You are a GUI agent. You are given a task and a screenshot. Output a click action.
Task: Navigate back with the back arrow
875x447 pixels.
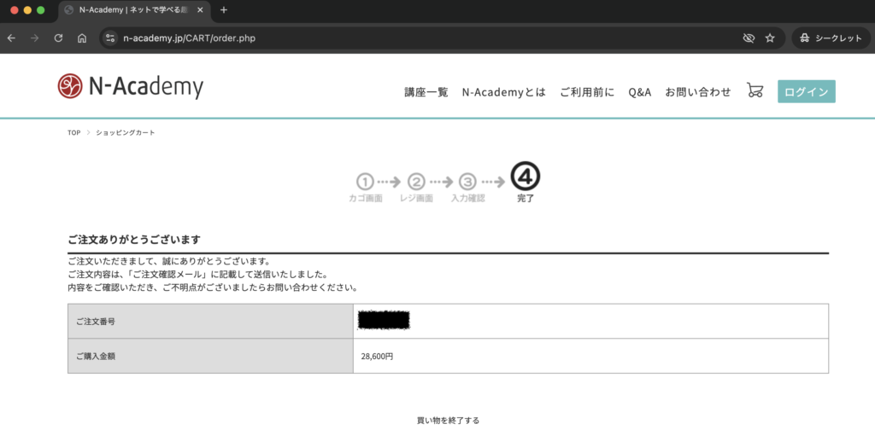point(11,38)
